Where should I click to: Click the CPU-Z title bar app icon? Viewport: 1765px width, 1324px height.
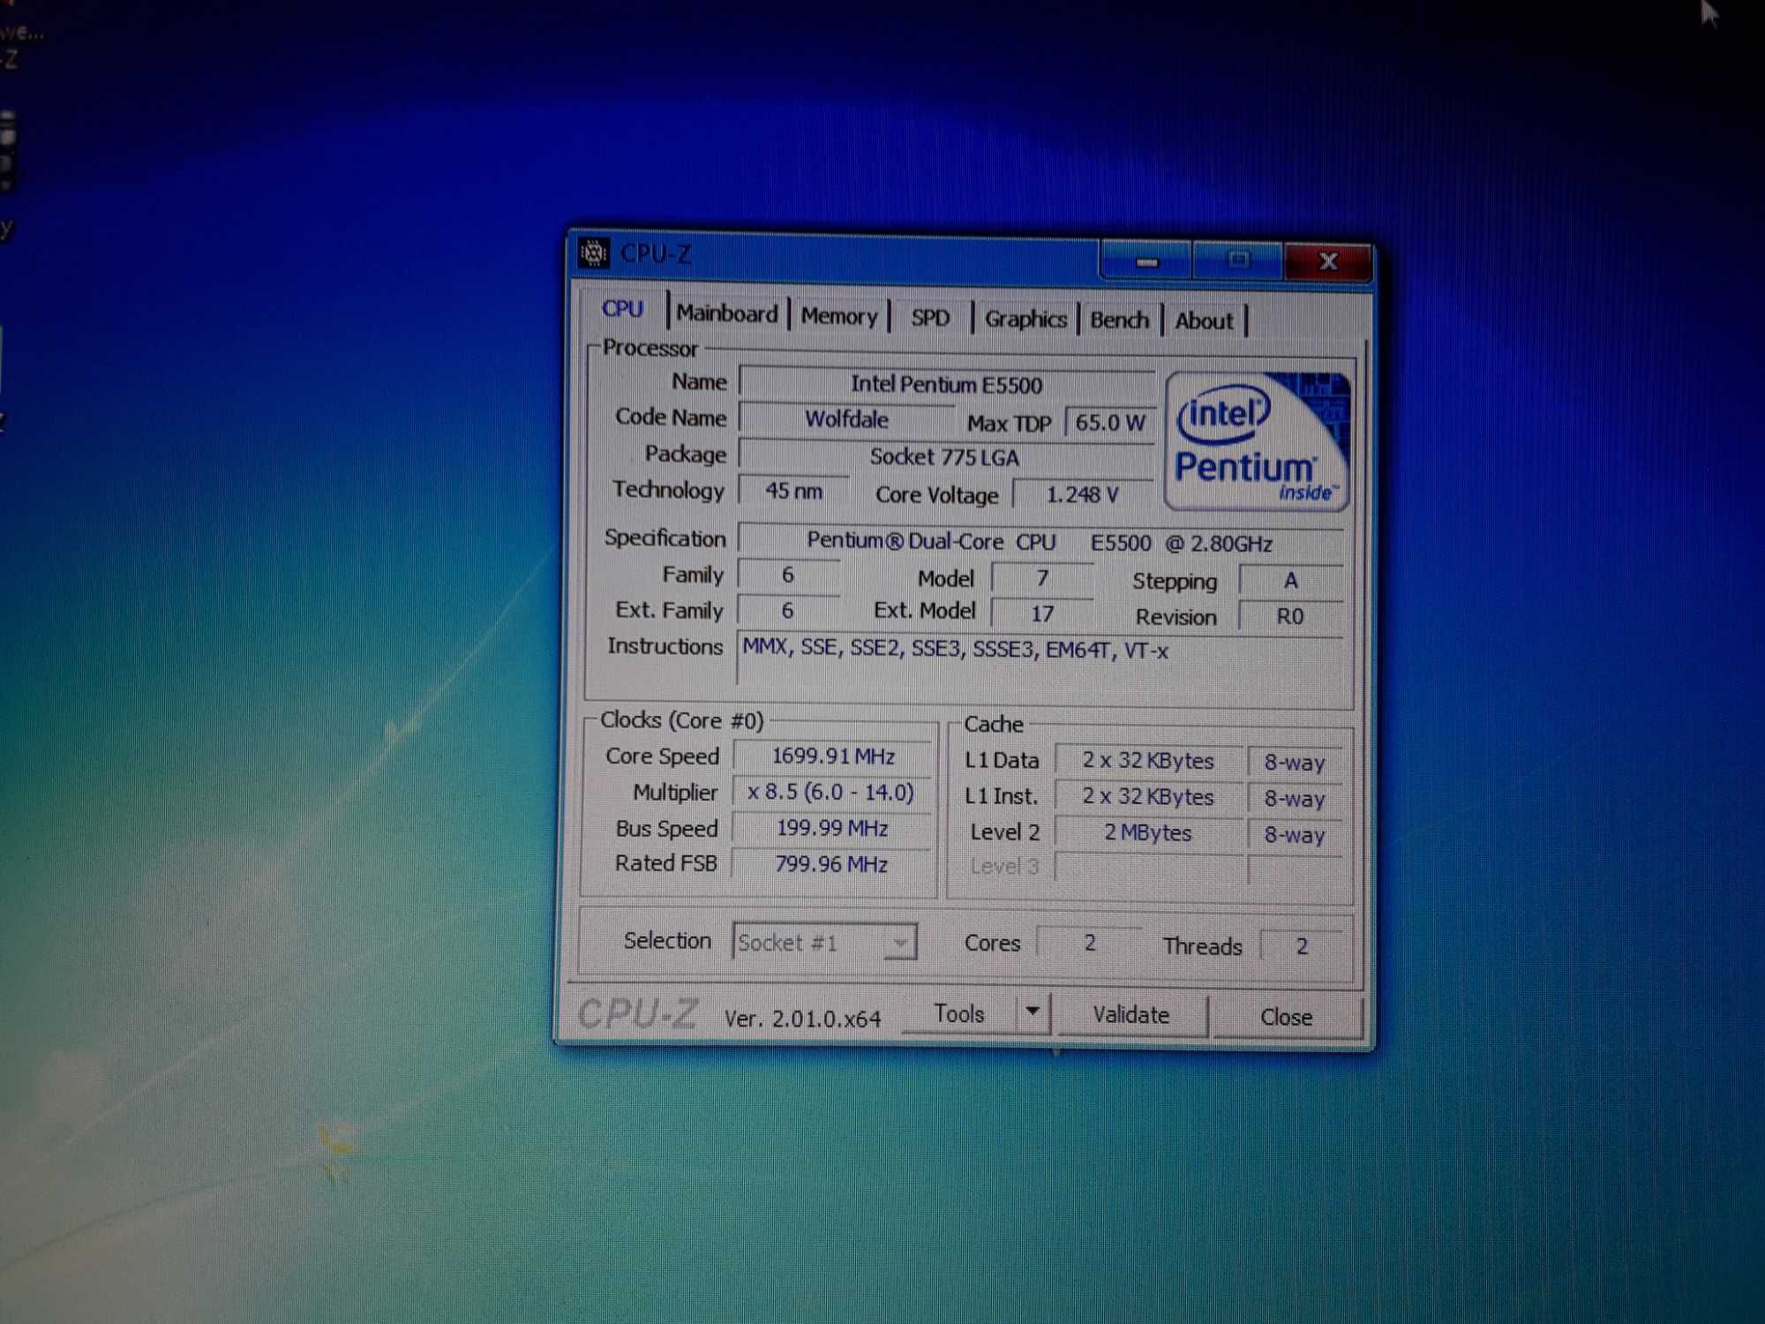[593, 253]
